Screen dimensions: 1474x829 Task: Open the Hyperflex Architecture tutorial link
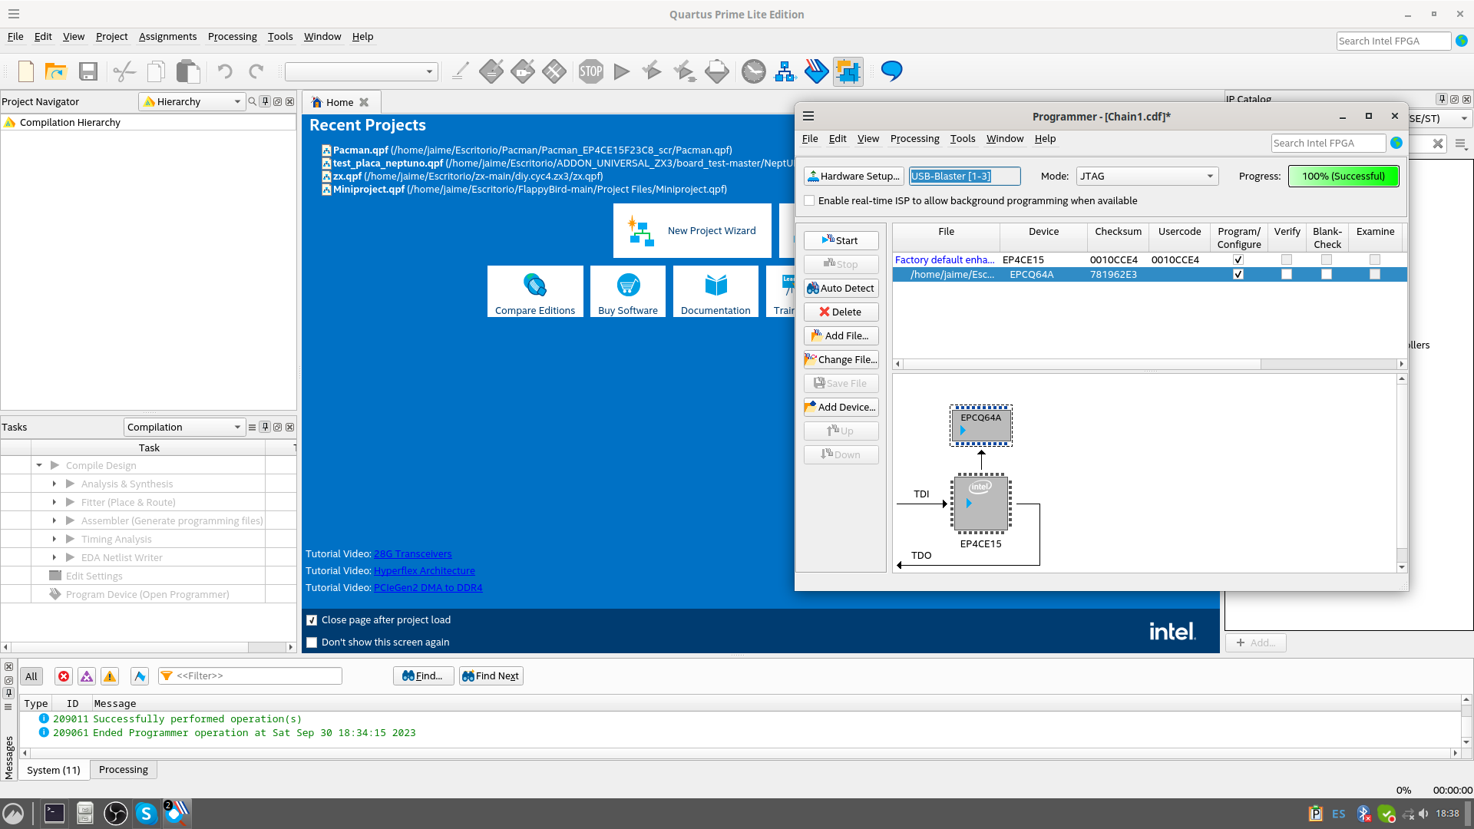tap(424, 571)
